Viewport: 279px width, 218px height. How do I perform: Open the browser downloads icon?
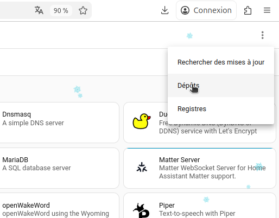[164, 10]
